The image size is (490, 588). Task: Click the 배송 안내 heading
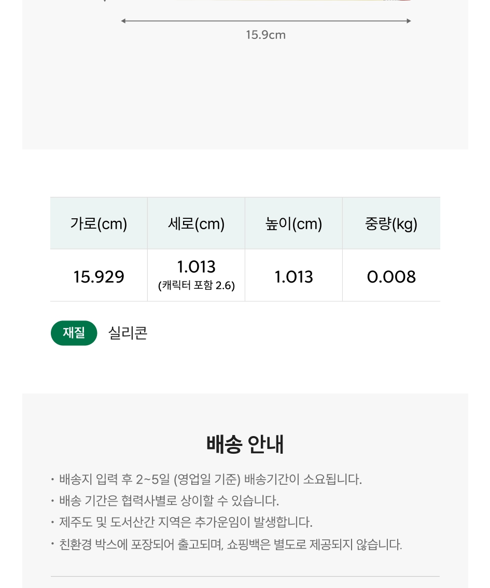(245, 444)
